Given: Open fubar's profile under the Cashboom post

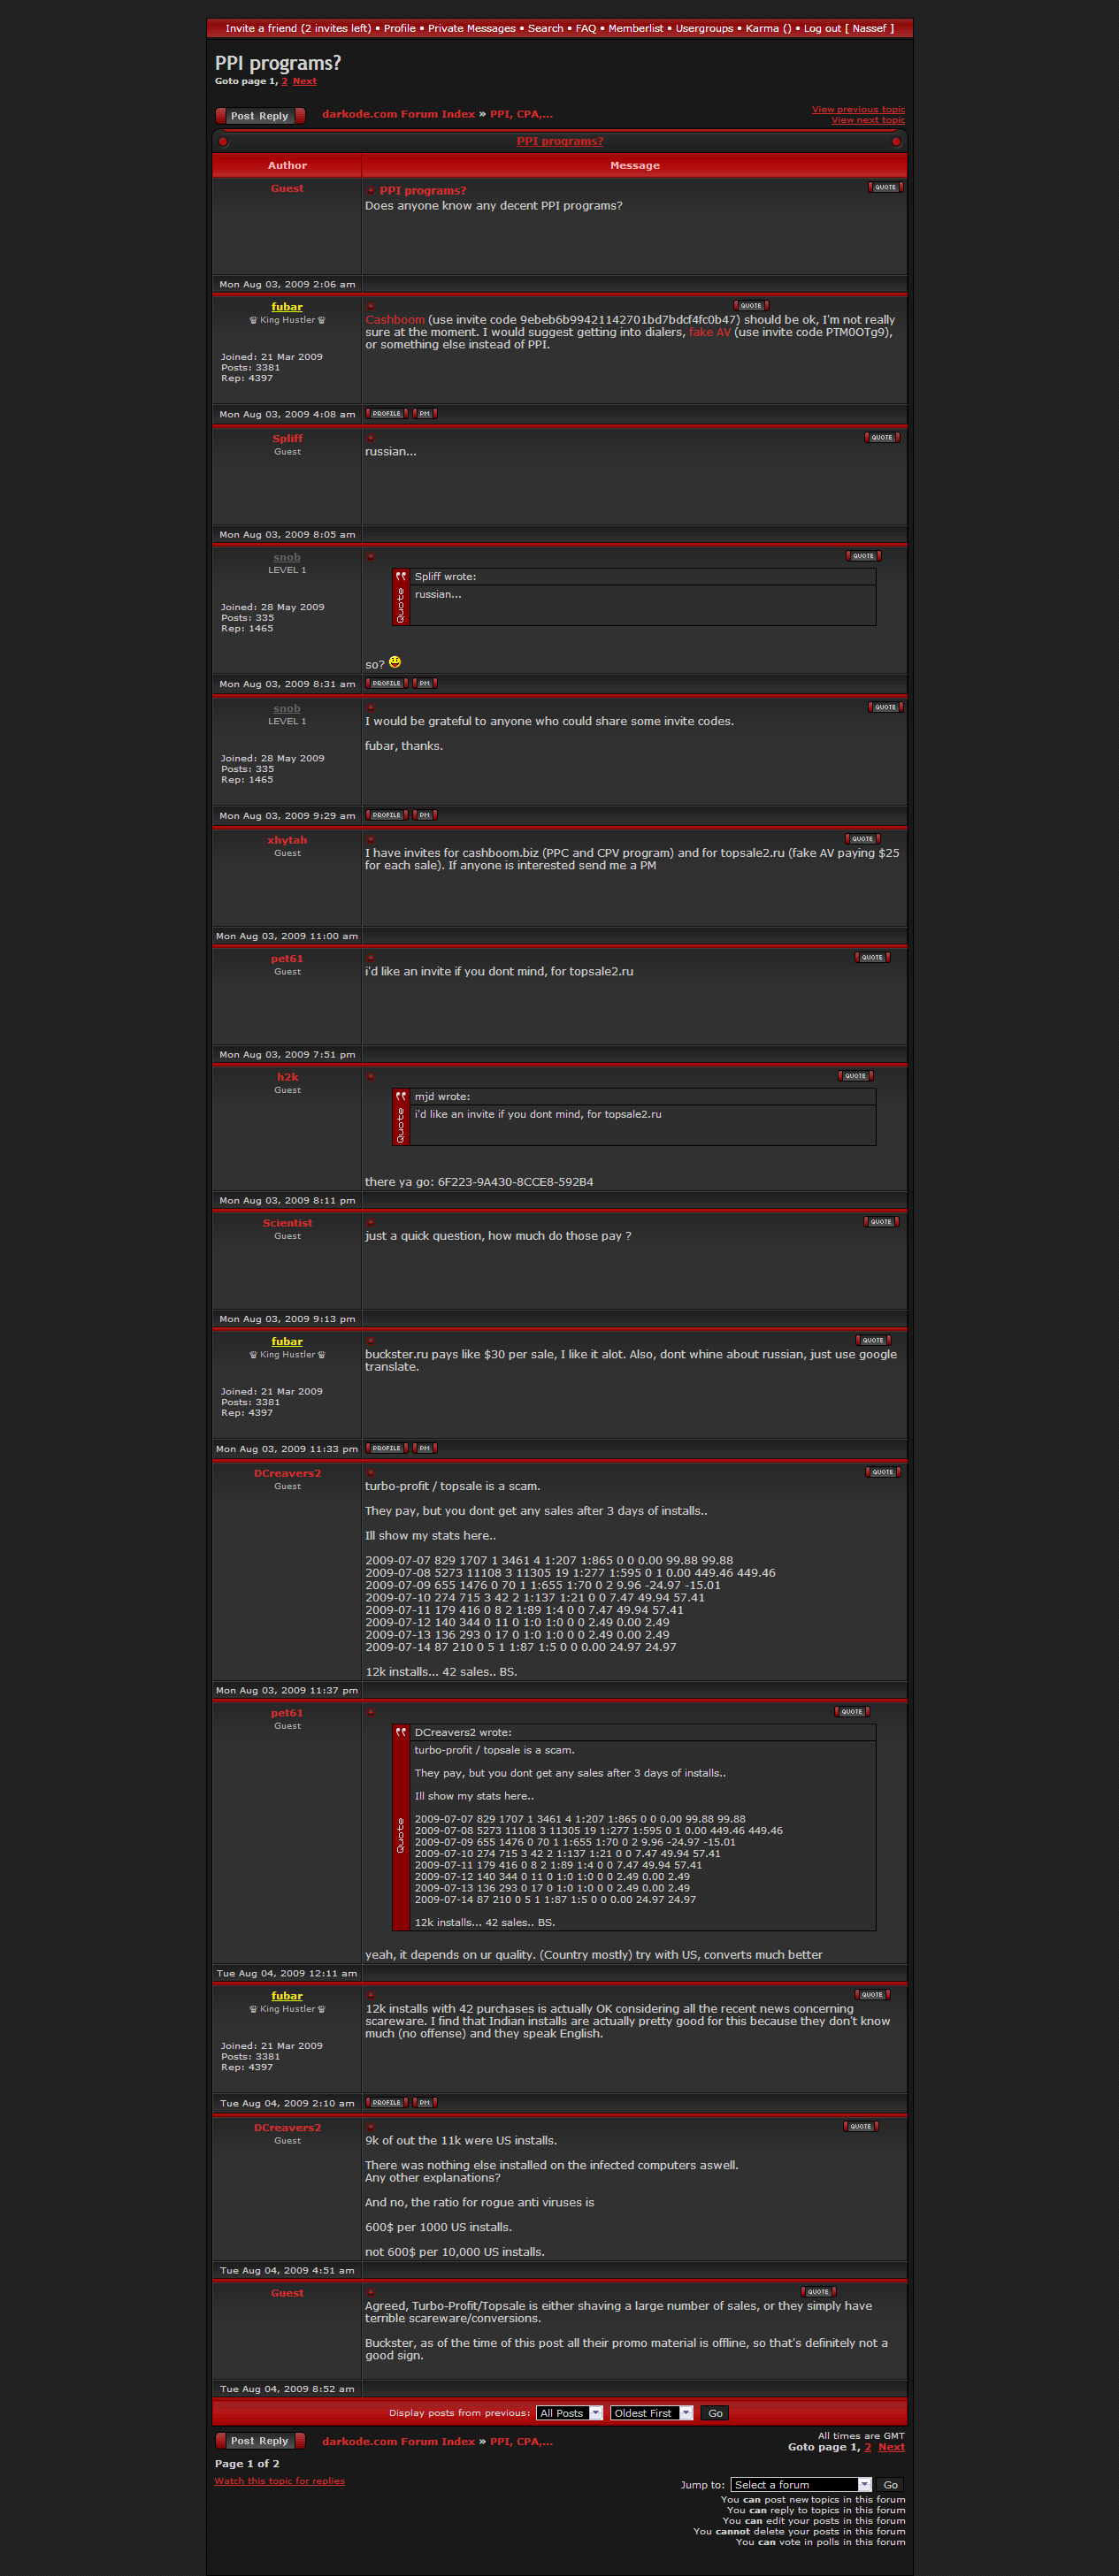Looking at the screenshot, I should (386, 414).
